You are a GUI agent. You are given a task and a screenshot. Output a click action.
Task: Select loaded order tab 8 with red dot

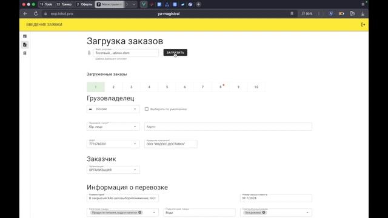(221, 87)
